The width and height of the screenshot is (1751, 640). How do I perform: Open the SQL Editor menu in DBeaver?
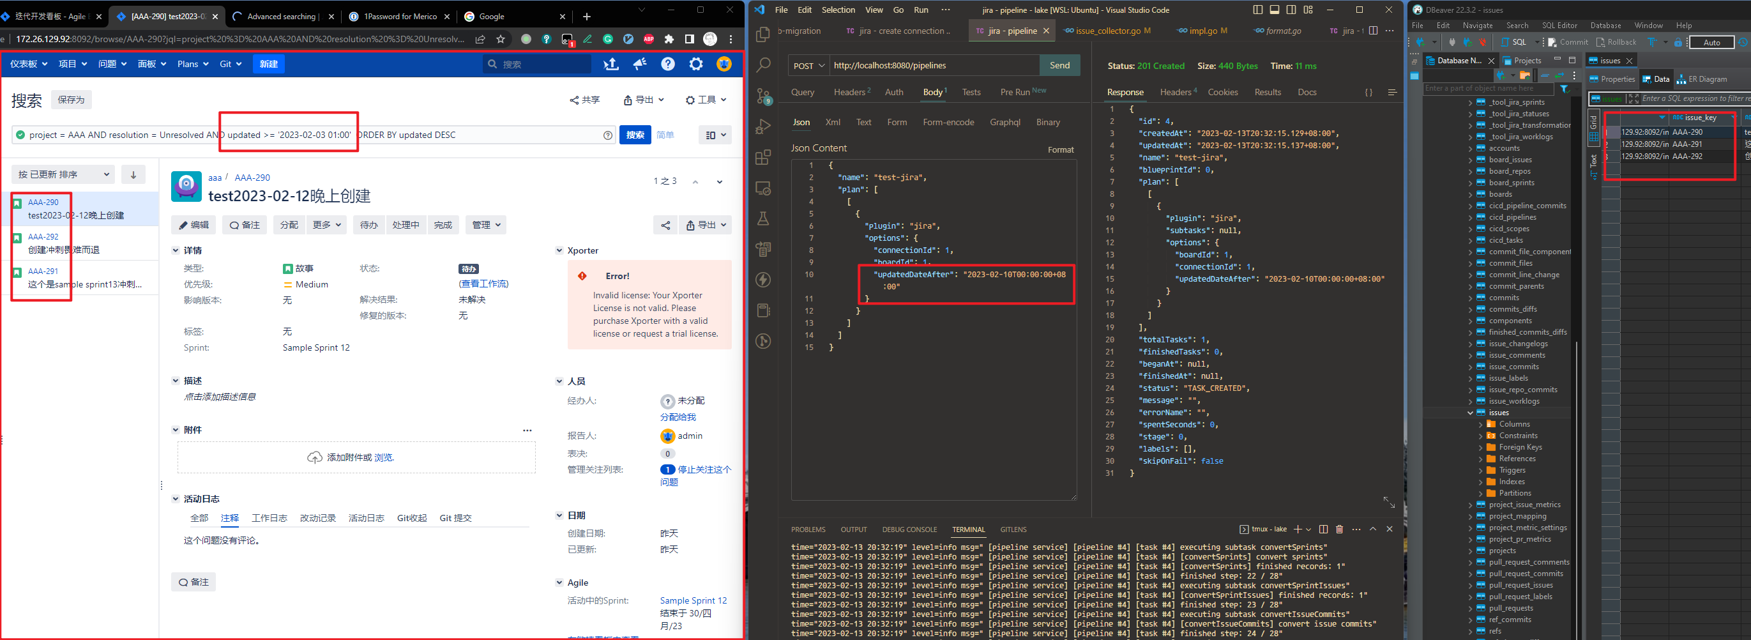pyautogui.click(x=1559, y=25)
